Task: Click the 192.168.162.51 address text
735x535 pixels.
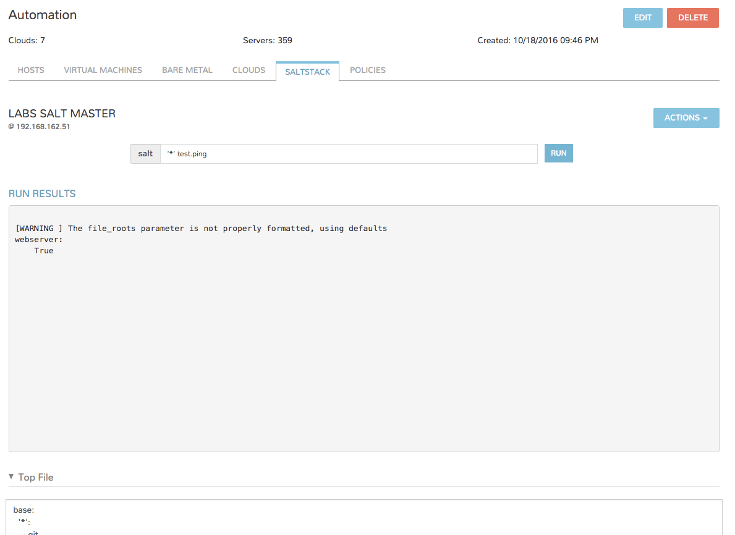Action: click(x=43, y=127)
